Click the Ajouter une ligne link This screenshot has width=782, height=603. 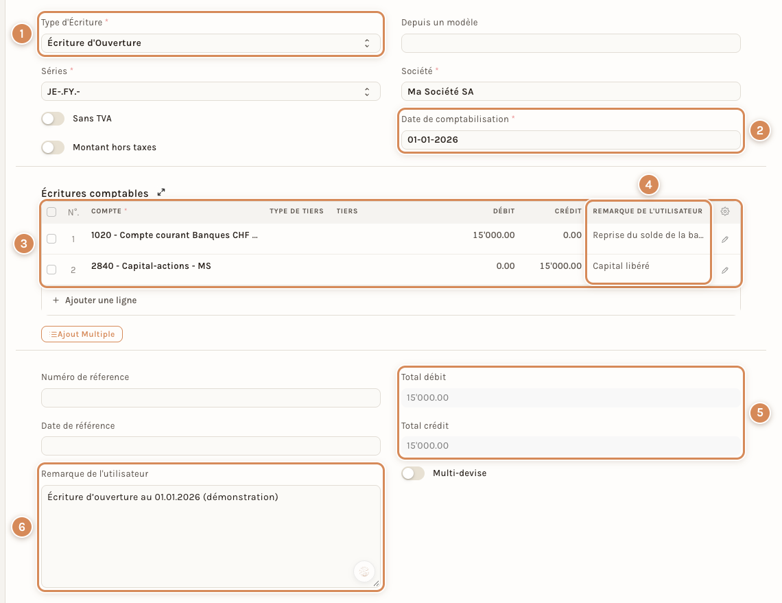(x=101, y=300)
